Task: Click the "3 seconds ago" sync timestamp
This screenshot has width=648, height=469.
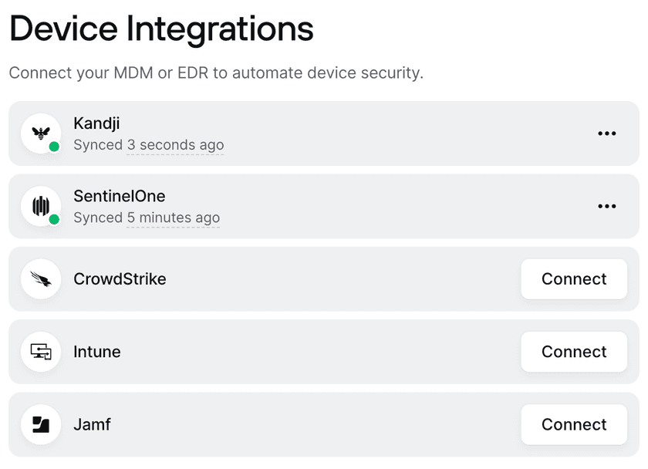Action: click(175, 145)
